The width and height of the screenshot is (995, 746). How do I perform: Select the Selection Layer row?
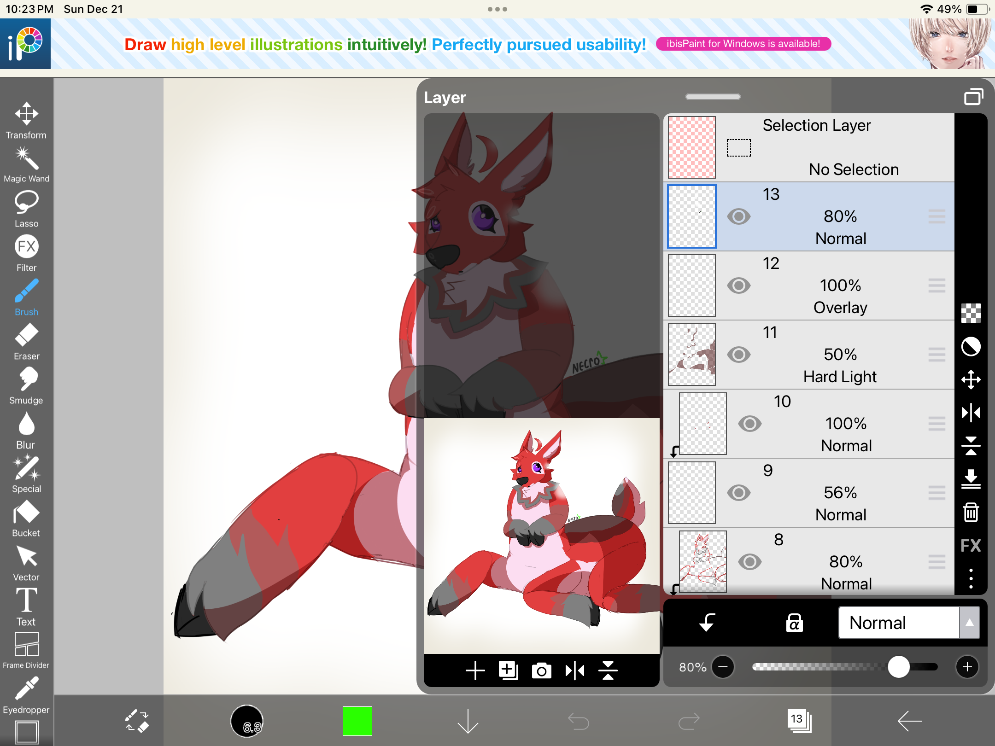(x=829, y=147)
